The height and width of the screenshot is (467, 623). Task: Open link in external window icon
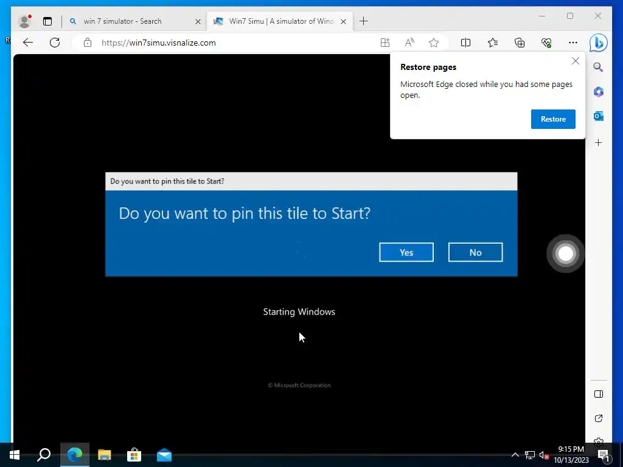coord(599,418)
